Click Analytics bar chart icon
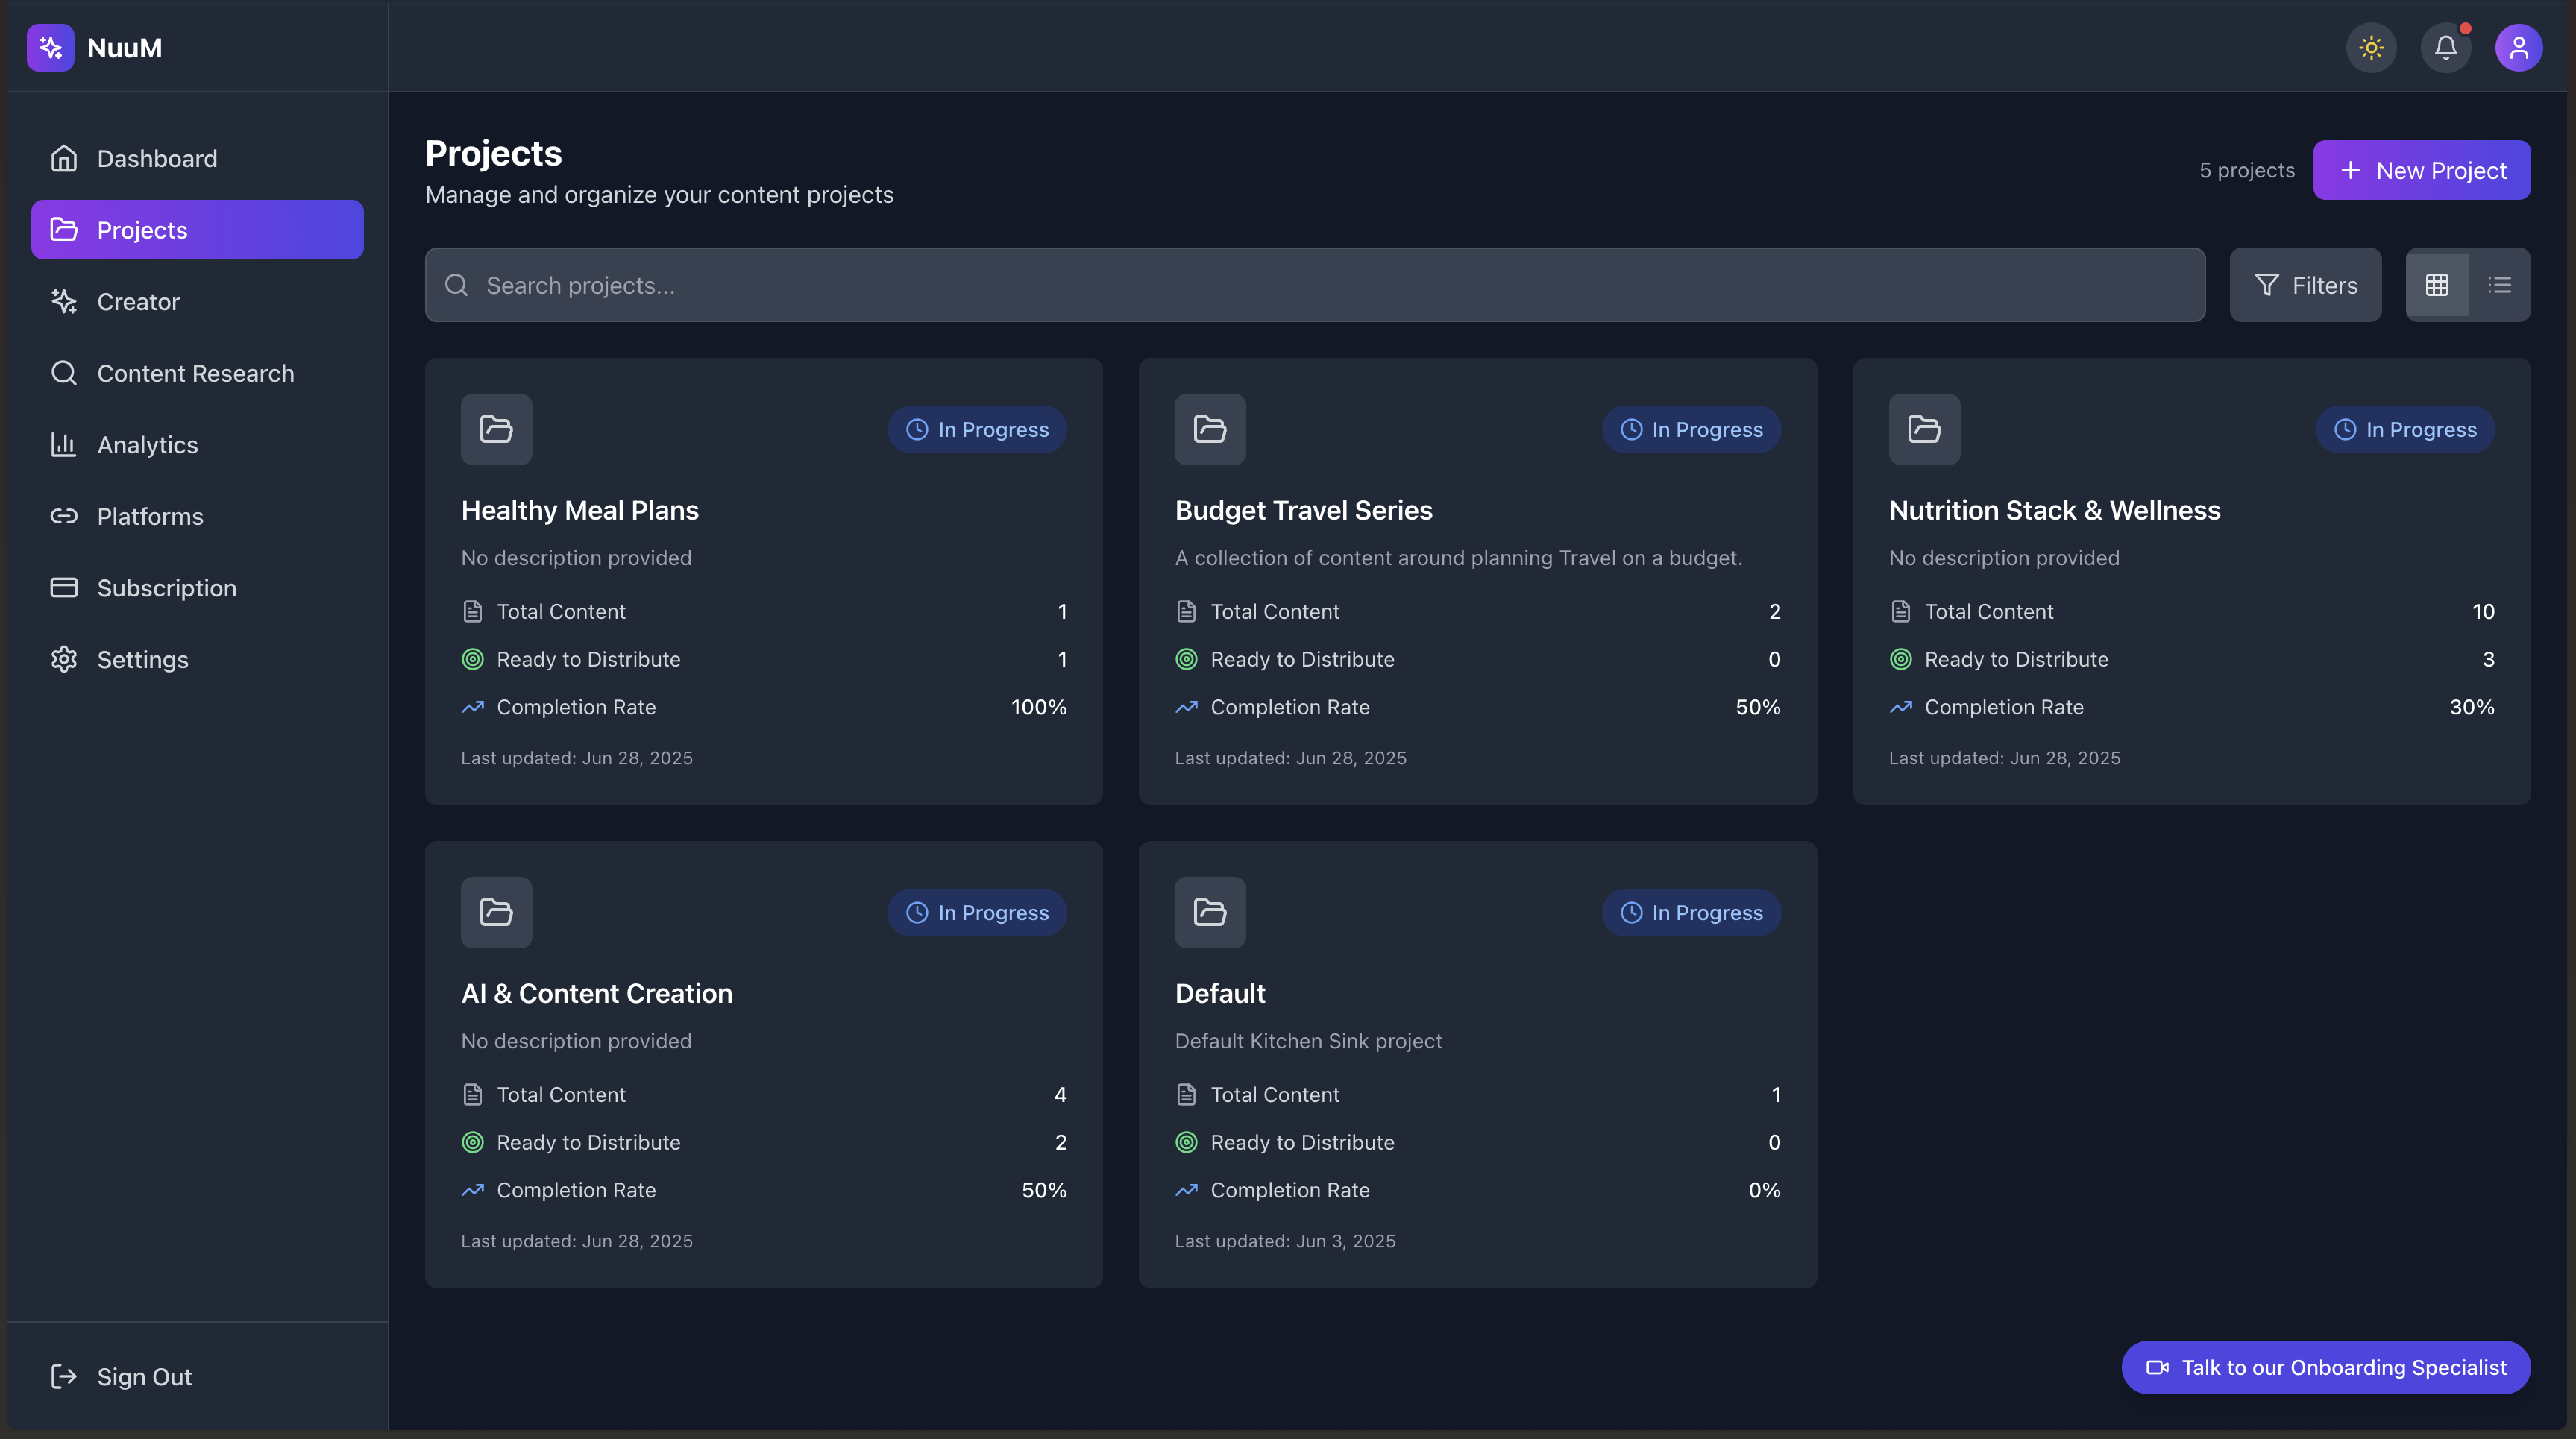The height and width of the screenshot is (1439, 2576). (64, 444)
